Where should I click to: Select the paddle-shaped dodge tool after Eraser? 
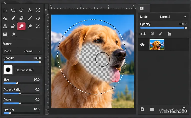tap(30, 26)
